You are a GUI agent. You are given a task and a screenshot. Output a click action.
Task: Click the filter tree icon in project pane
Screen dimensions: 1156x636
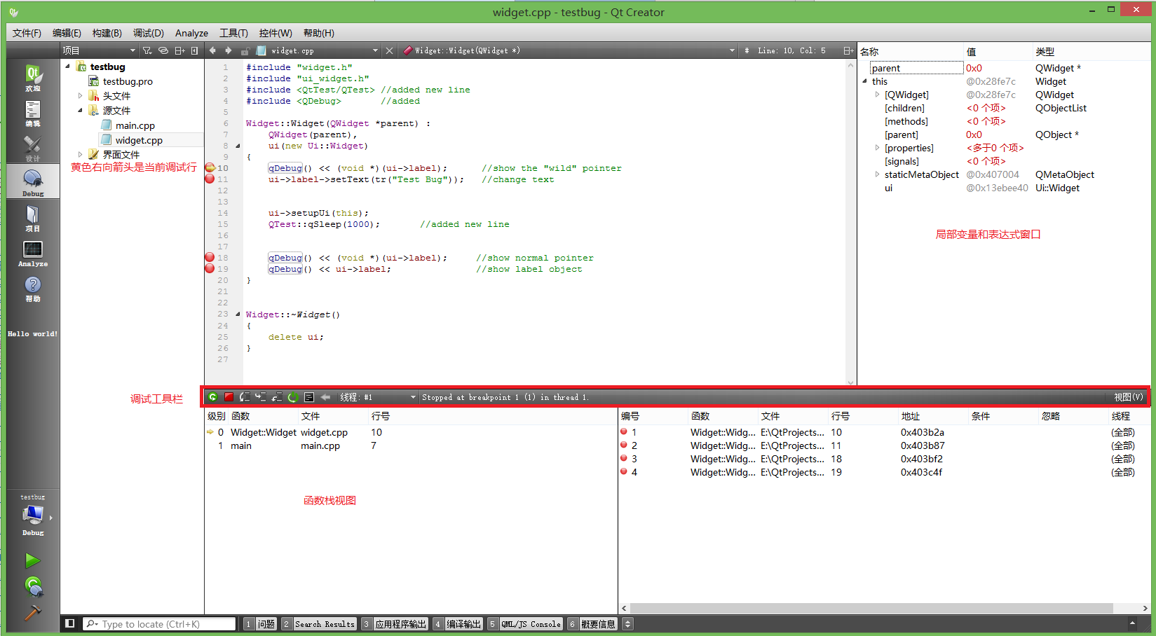point(147,50)
